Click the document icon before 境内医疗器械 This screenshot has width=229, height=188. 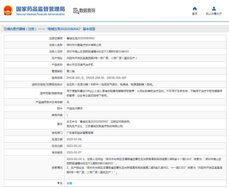pos(5,29)
